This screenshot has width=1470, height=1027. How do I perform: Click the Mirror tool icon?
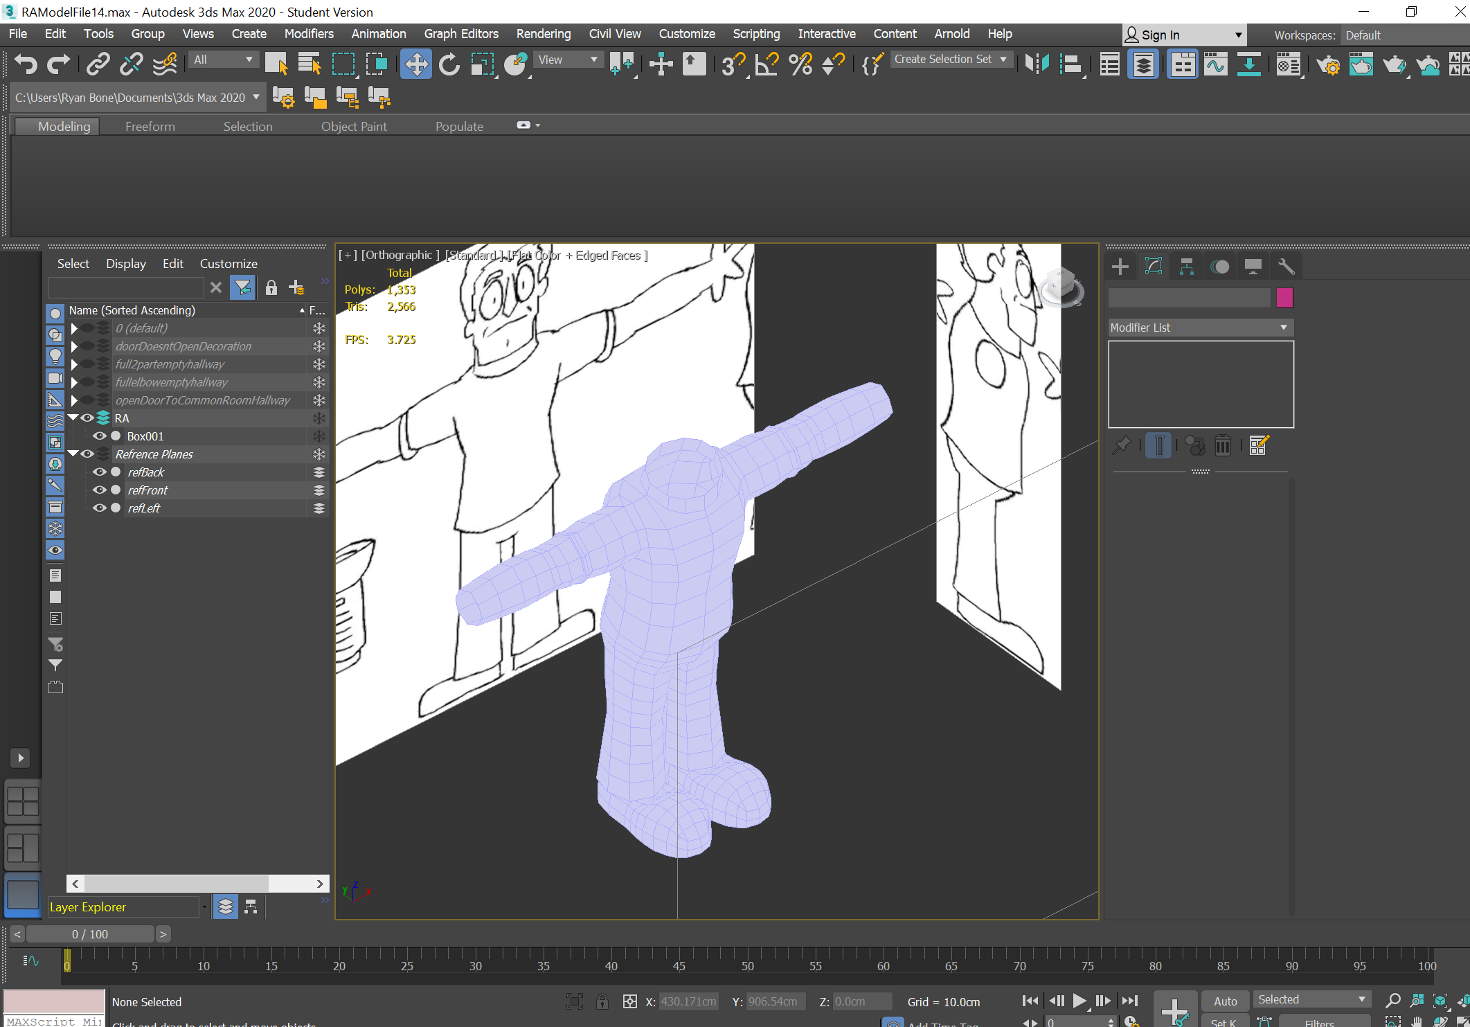coord(1037,64)
